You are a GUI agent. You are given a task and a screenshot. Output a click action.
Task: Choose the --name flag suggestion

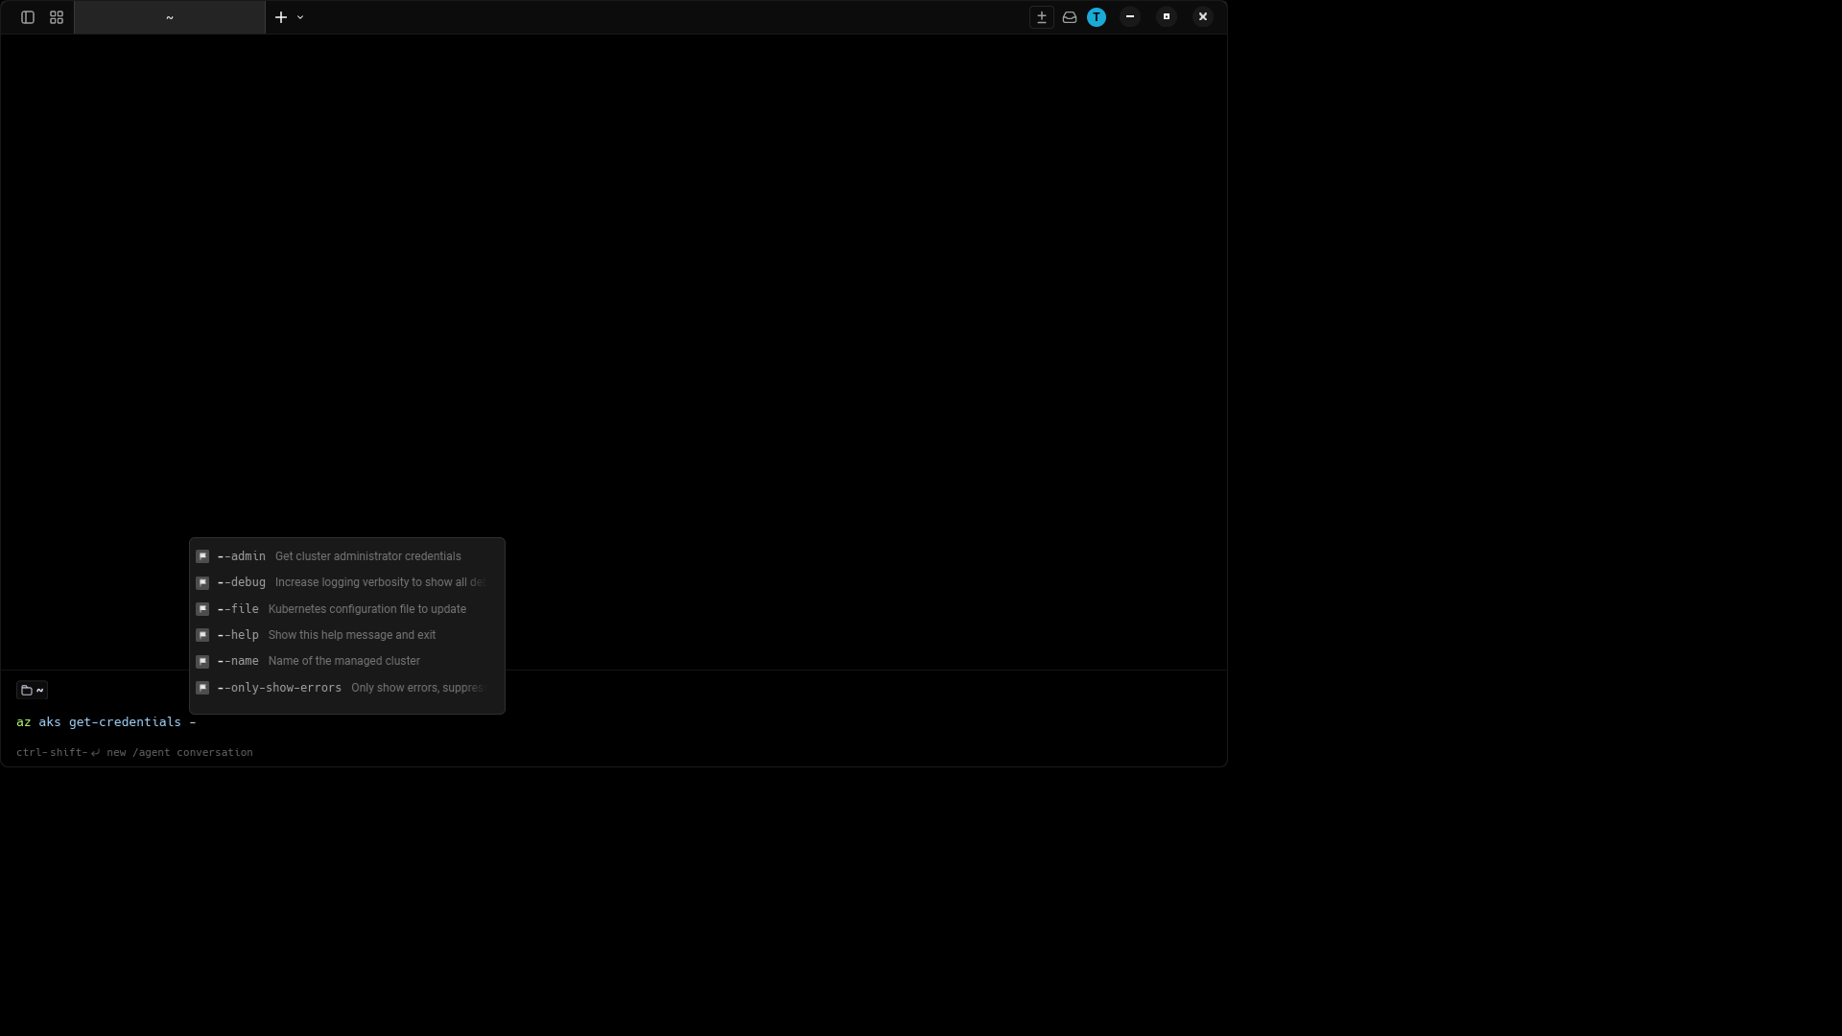click(x=347, y=661)
